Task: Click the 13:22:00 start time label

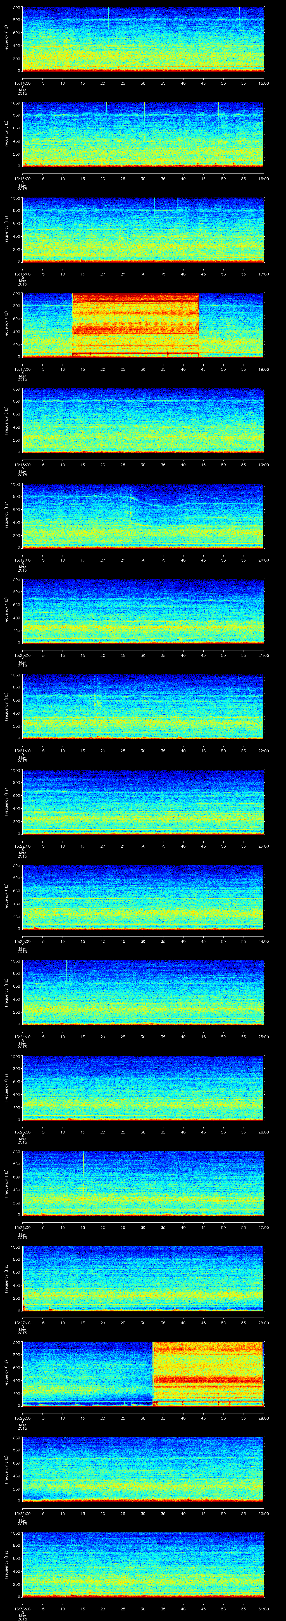Action: click(x=22, y=846)
